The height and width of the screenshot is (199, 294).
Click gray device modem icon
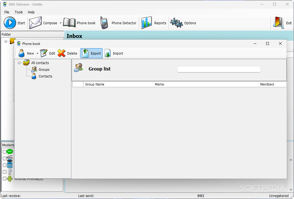click(x=10, y=172)
